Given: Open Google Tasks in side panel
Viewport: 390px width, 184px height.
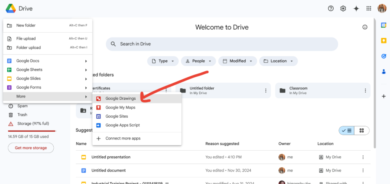Looking at the screenshot, I should tap(384, 56).
